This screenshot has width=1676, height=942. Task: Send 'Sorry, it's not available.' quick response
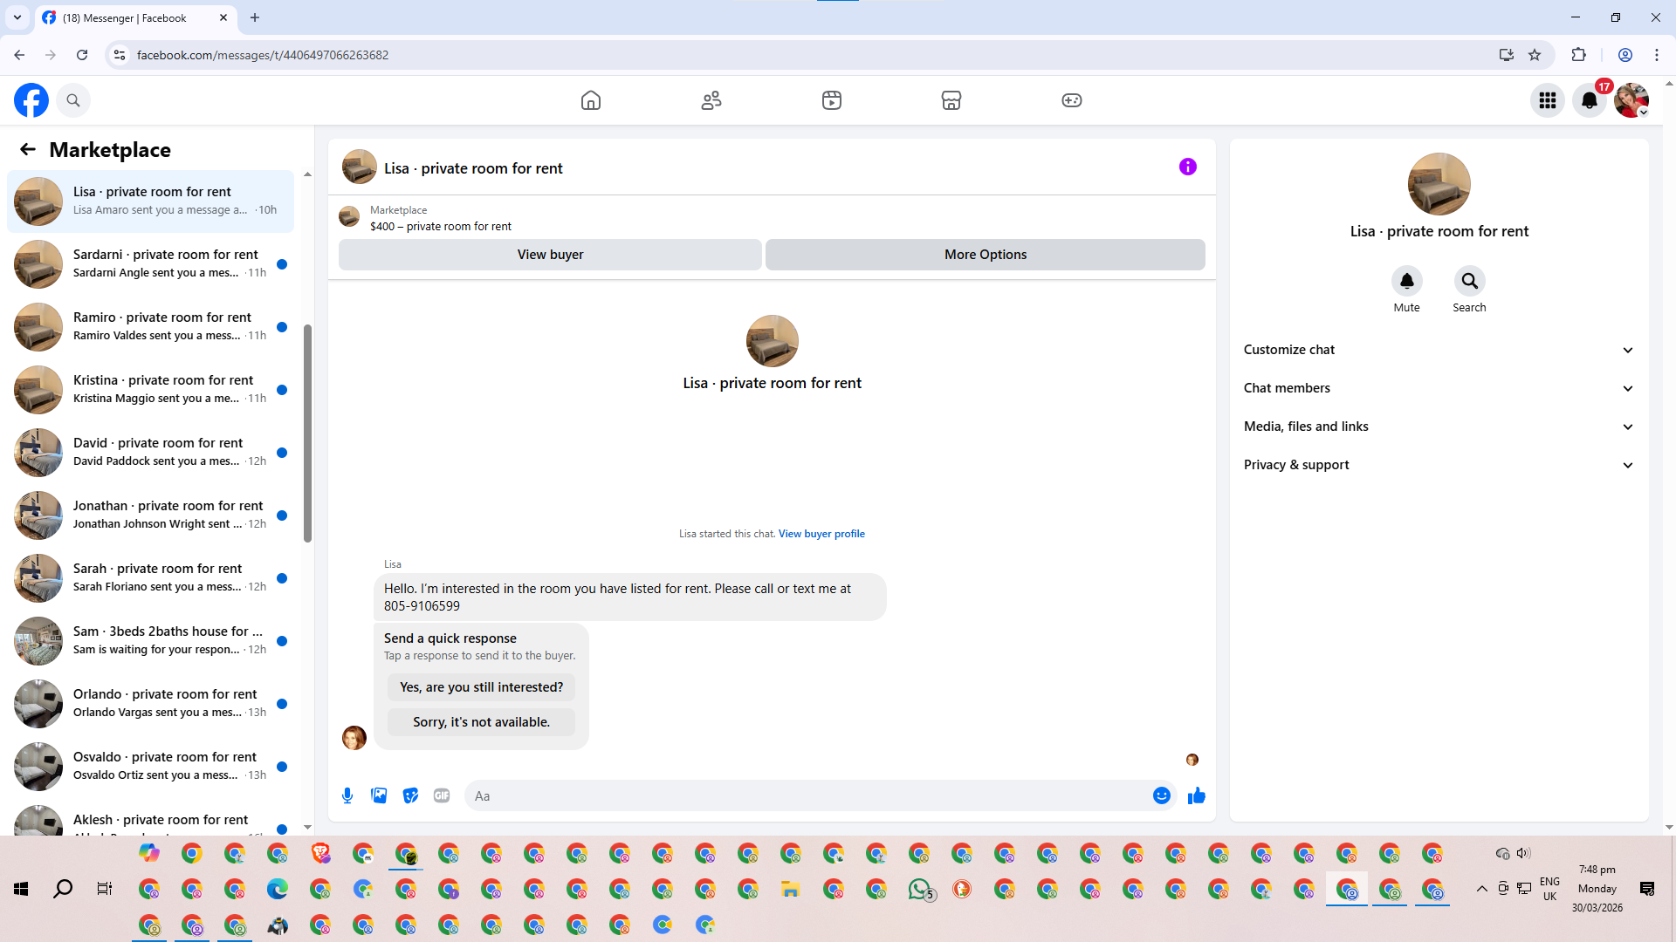pyautogui.click(x=481, y=722)
